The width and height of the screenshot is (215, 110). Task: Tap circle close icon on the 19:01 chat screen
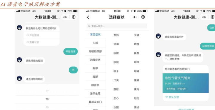74,17
